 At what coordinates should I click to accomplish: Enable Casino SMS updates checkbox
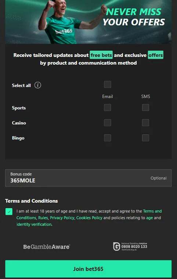click(x=145, y=123)
